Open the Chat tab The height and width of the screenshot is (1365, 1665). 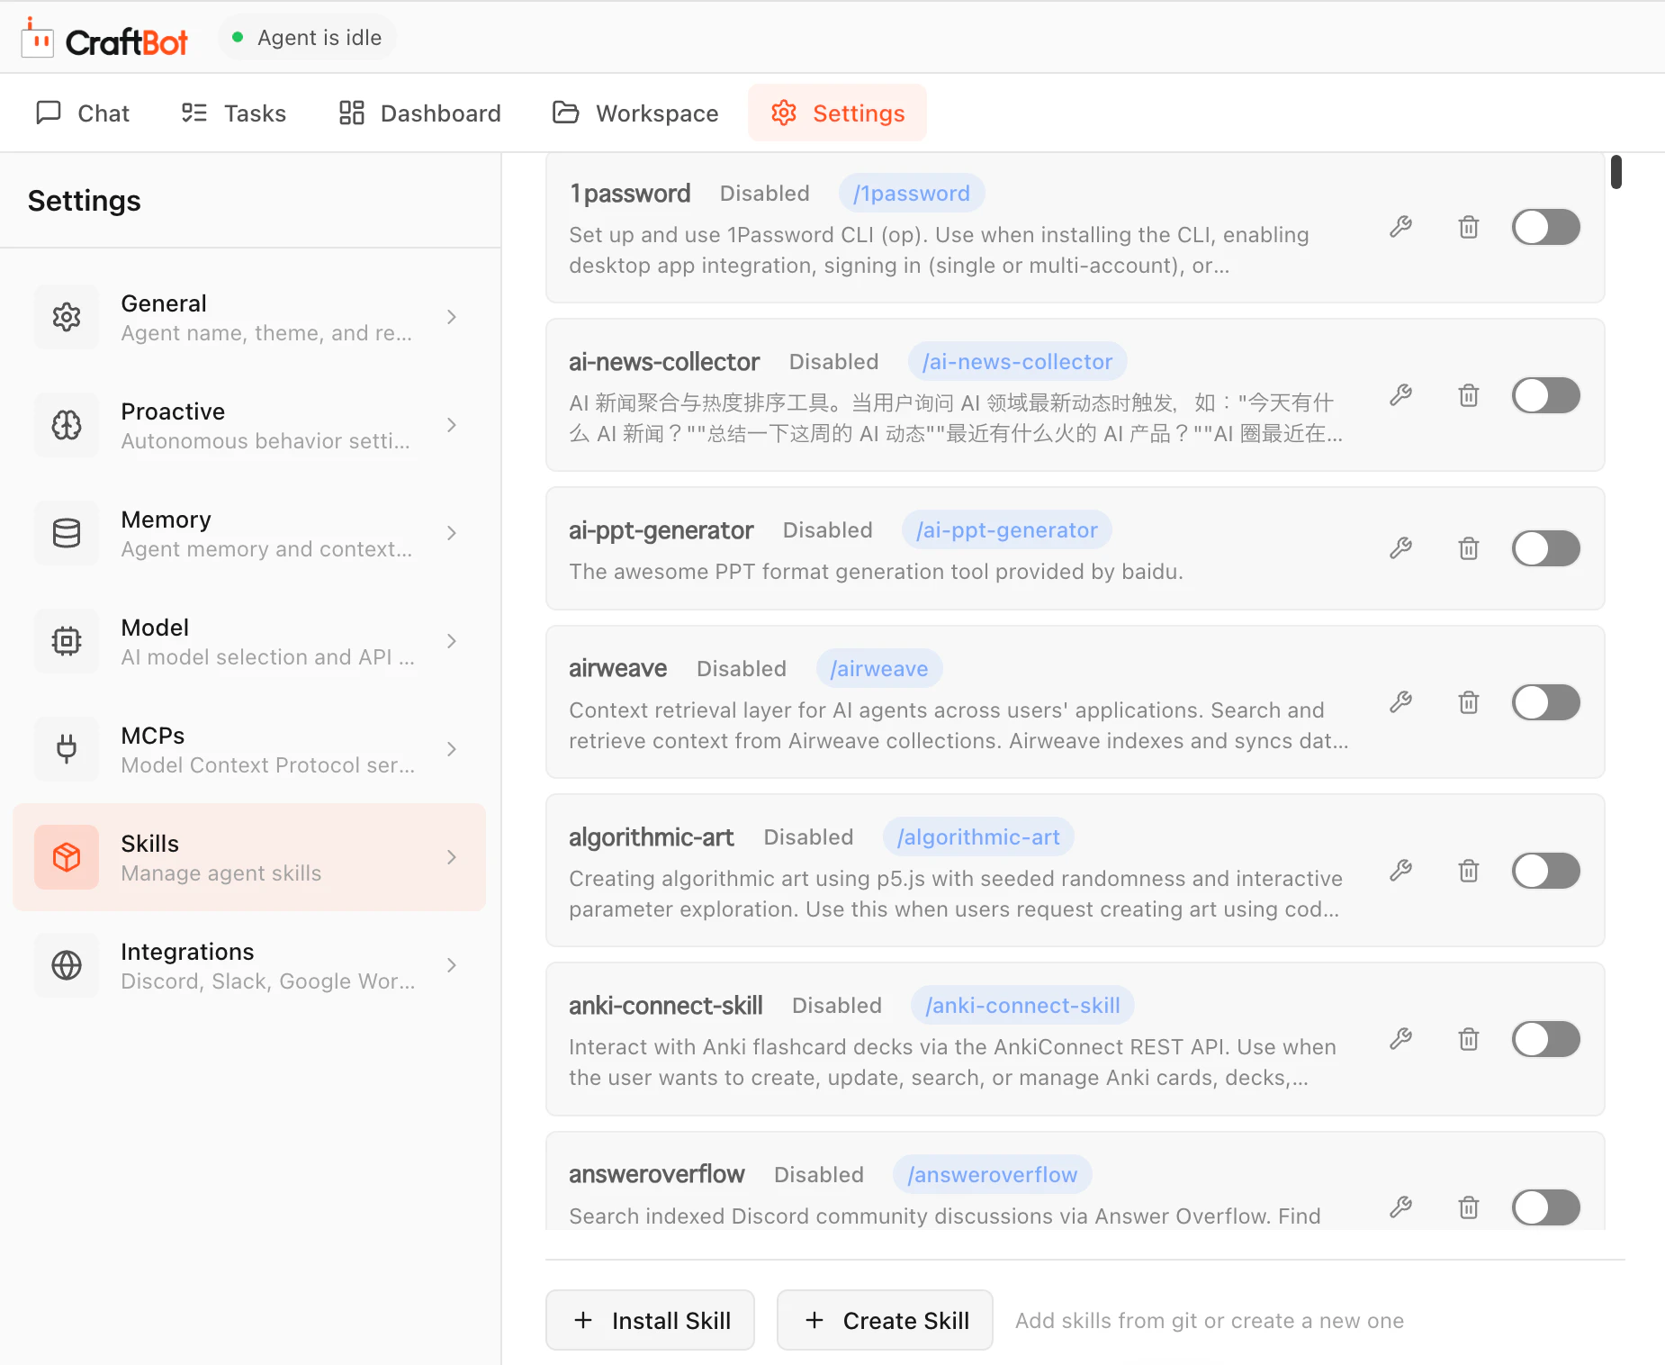[83, 113]
